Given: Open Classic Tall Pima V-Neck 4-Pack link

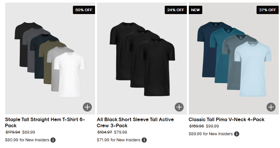Looking at the screenshot, I should point(226,120).
